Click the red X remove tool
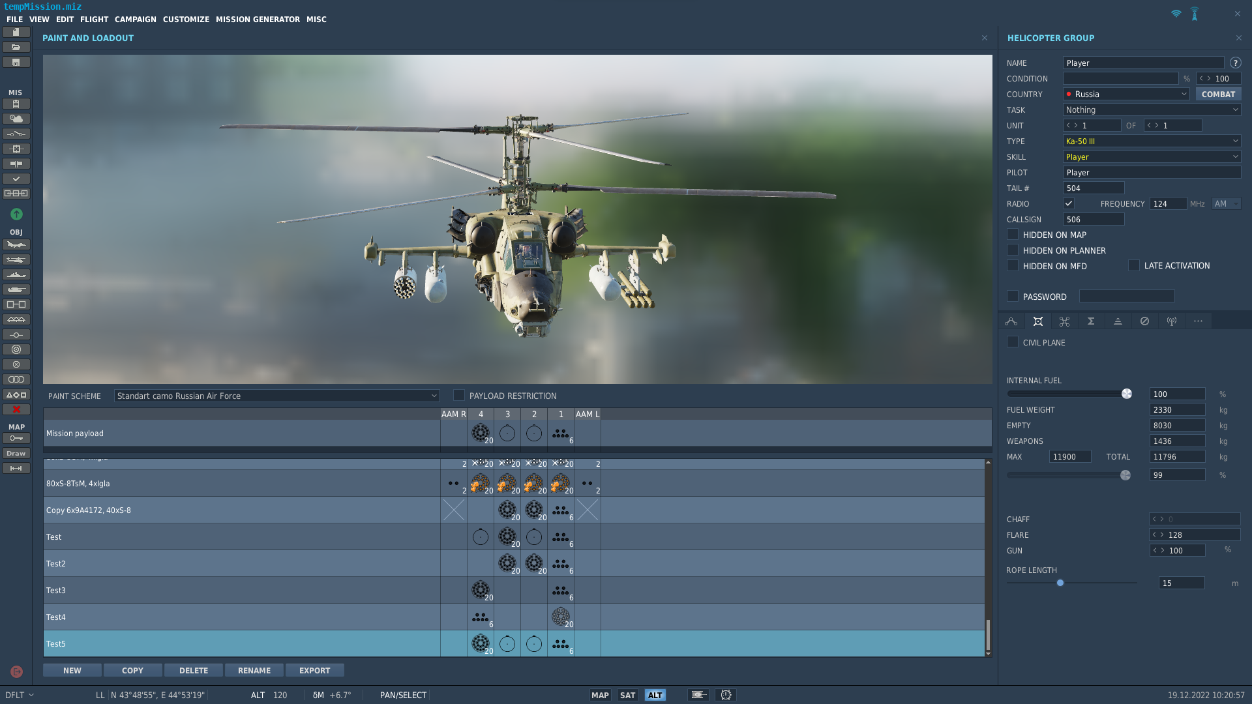This screenshot has width=1252, height=704. tap(16, 409)
